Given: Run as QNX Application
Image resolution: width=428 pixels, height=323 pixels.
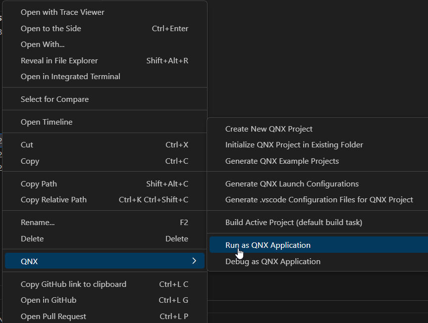Looking at the screenshot, I should pos(319,245).
